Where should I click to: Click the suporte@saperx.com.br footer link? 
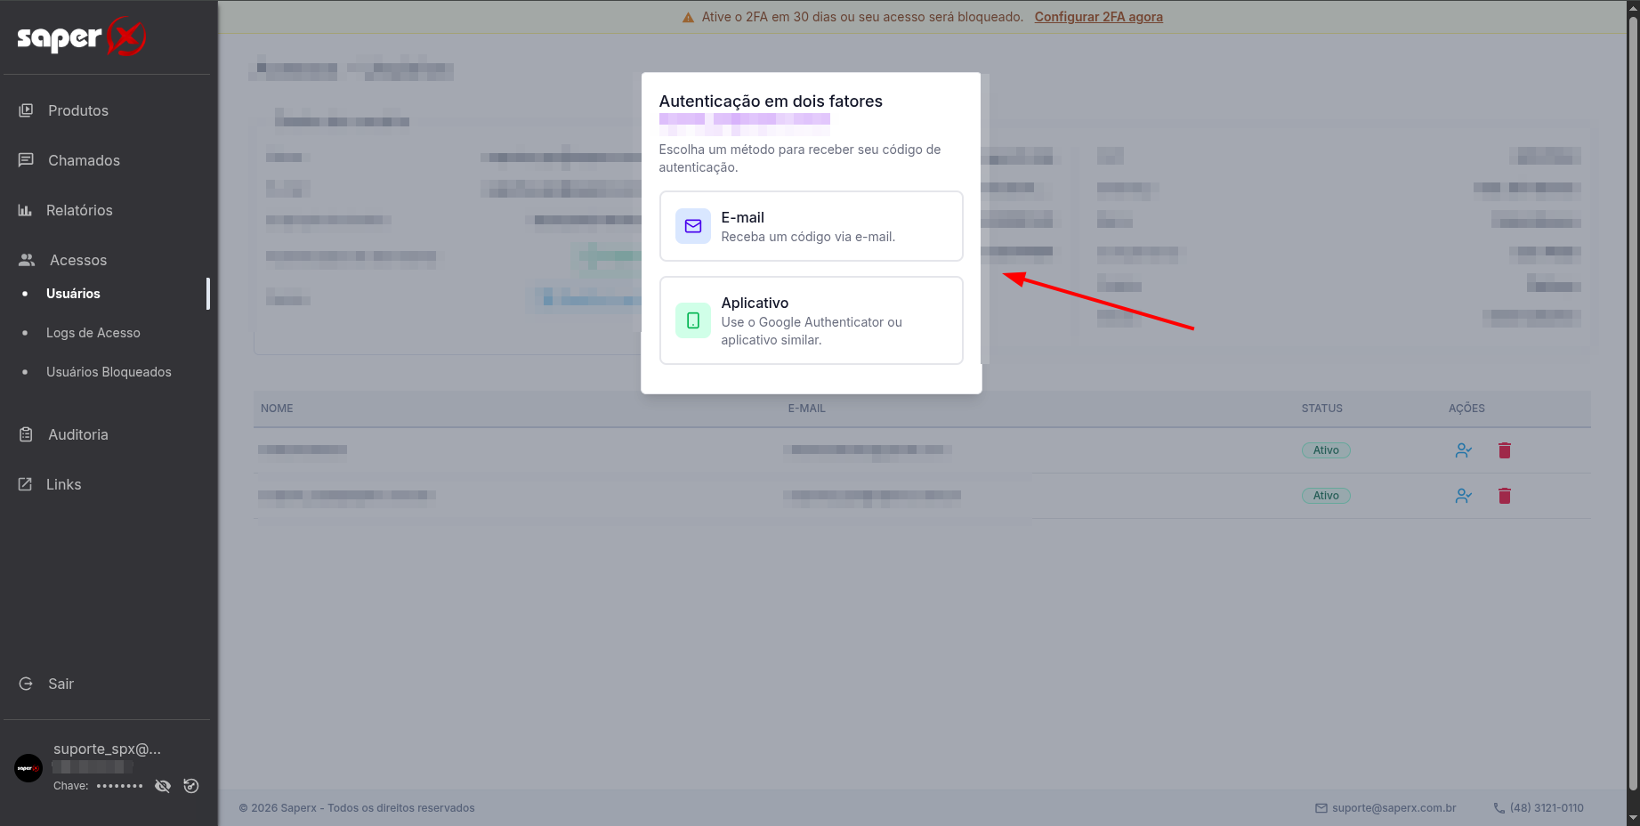pos(1394,808)
